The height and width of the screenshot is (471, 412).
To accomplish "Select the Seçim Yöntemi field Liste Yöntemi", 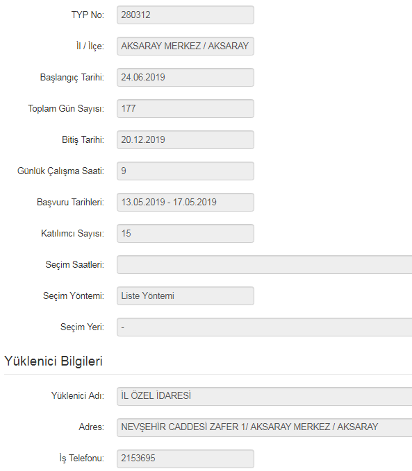I will (x=186, y=296).
